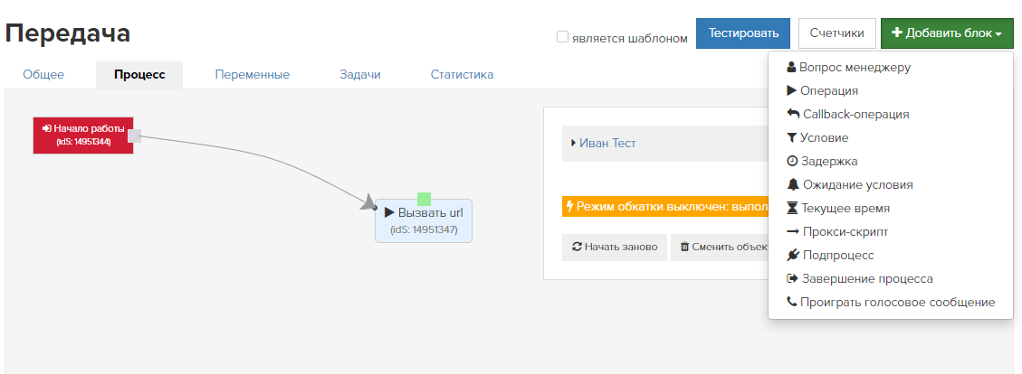
Task: Click the bell icon of Ожидание условия
Action: pos(793,184)
